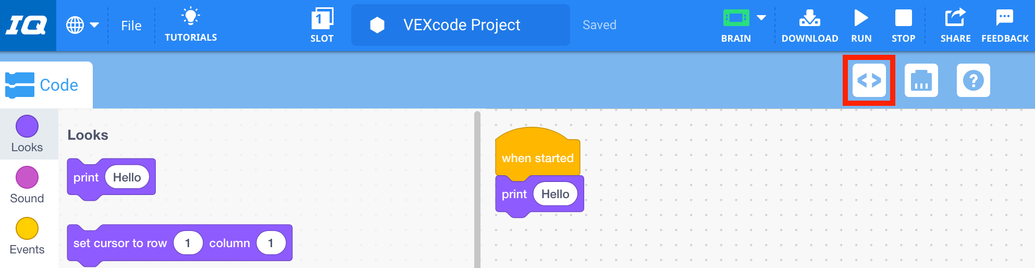Open the language globe dropdown
The image size is (1035, 268).
[x=82, y=25]
